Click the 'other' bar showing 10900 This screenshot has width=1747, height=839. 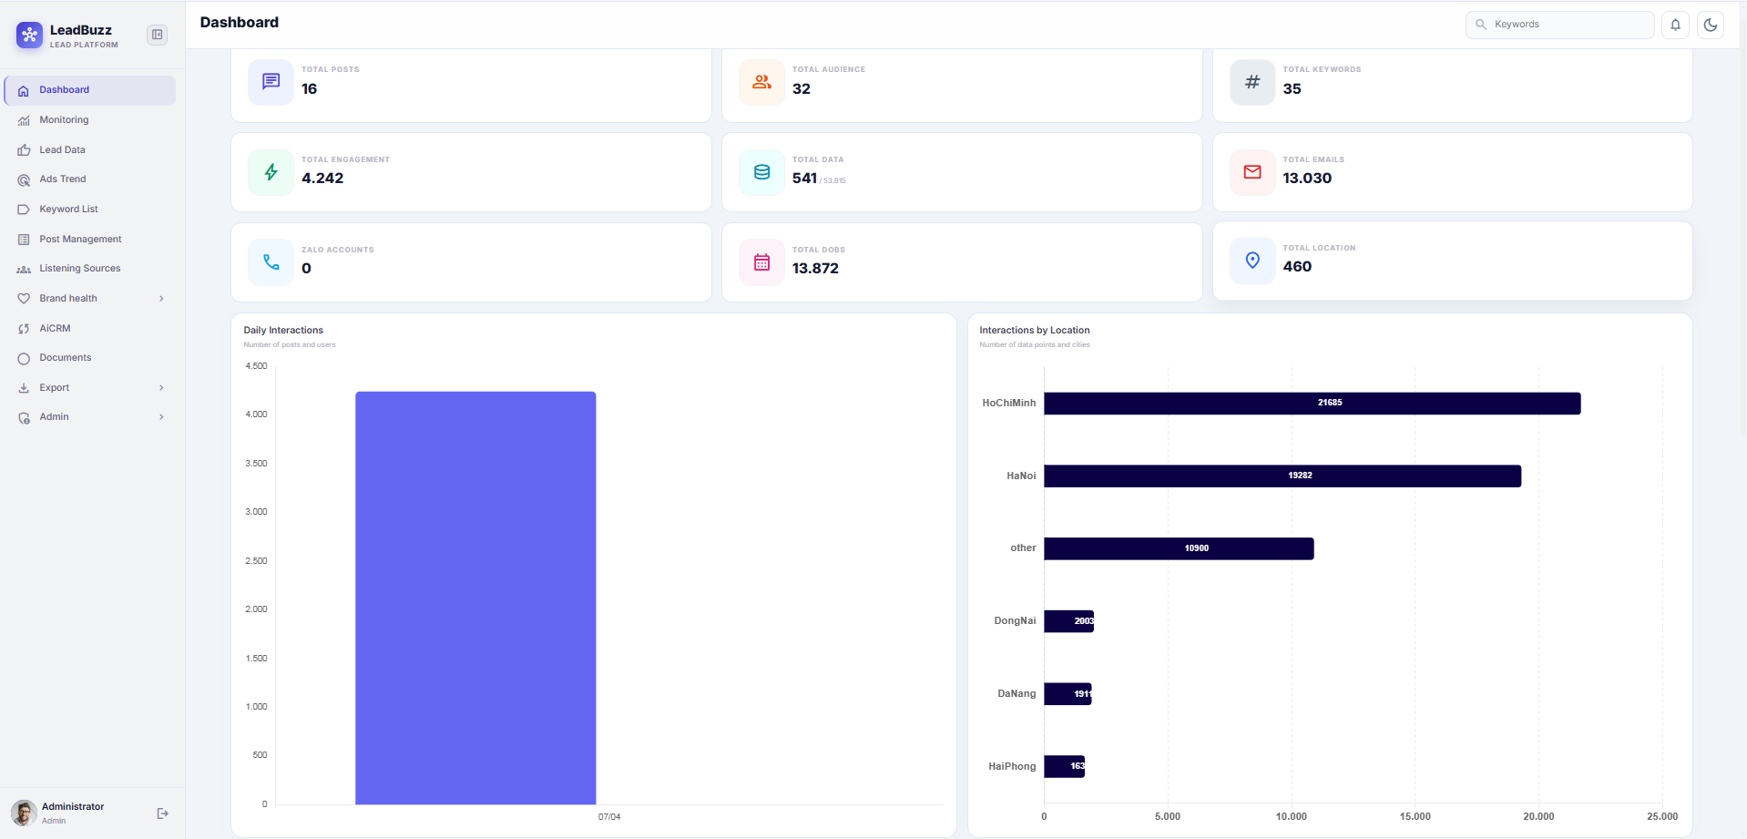[1179, 548]
